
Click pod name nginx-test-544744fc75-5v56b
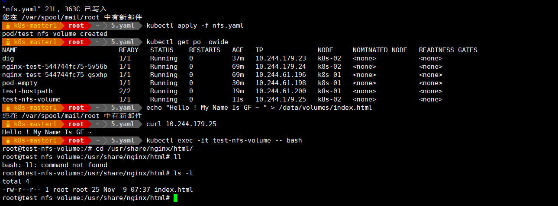coord(55,67)
